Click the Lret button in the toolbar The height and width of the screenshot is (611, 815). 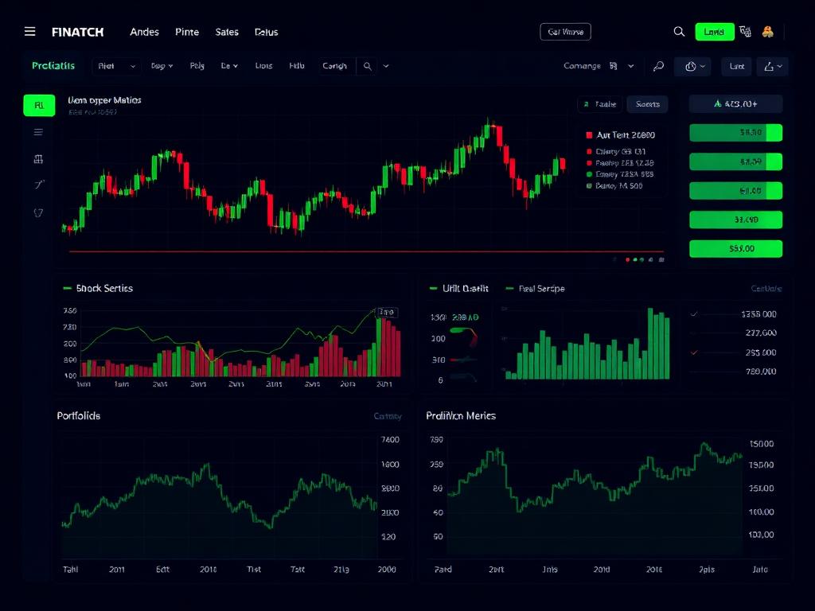[x=736, y=67]
